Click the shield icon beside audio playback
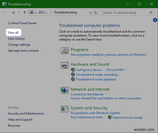Screen dimensions: 158x133 pos(73,79)
